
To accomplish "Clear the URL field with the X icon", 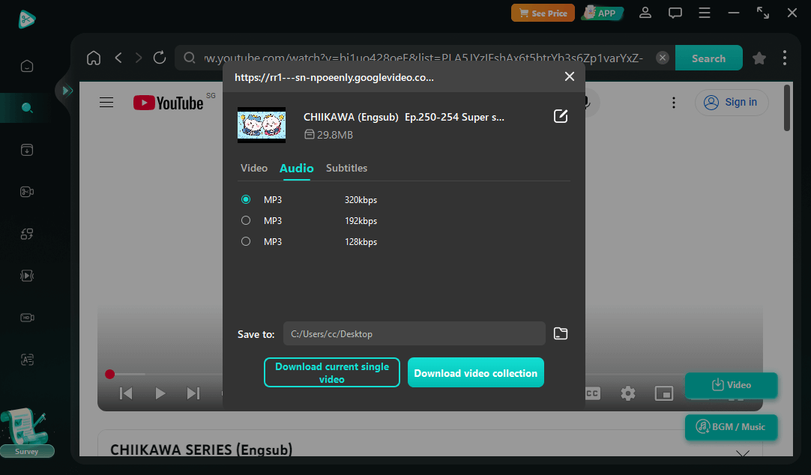I will (662, 58).
